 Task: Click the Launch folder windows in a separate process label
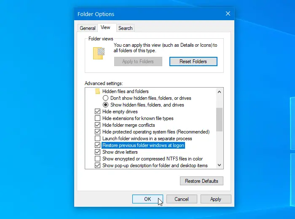[147, 139]
